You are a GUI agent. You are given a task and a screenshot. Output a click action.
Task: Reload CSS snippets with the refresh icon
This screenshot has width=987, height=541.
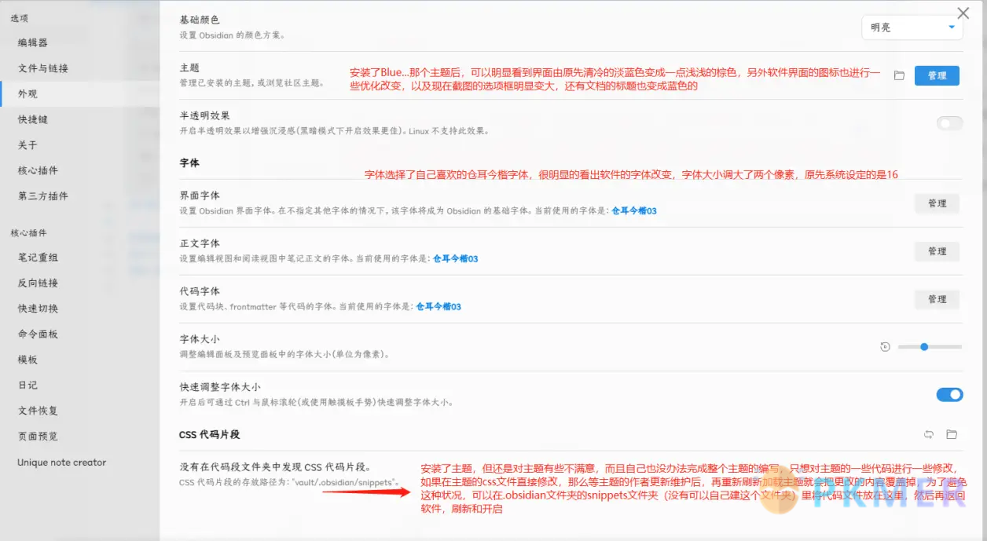(x=929, y=434)
